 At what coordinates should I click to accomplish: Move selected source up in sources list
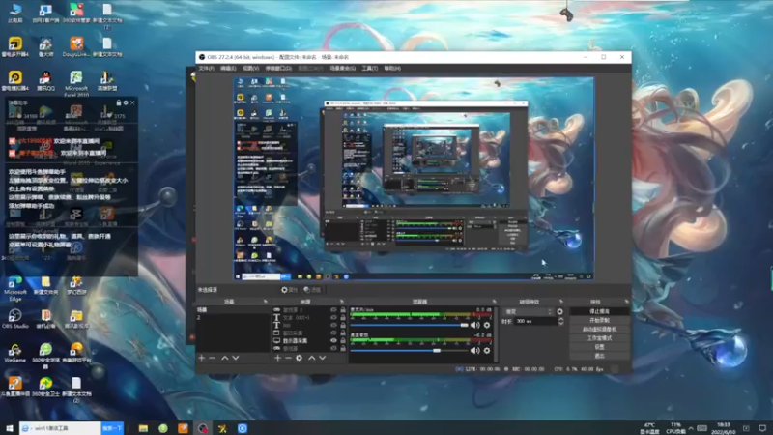pos(311,358)
